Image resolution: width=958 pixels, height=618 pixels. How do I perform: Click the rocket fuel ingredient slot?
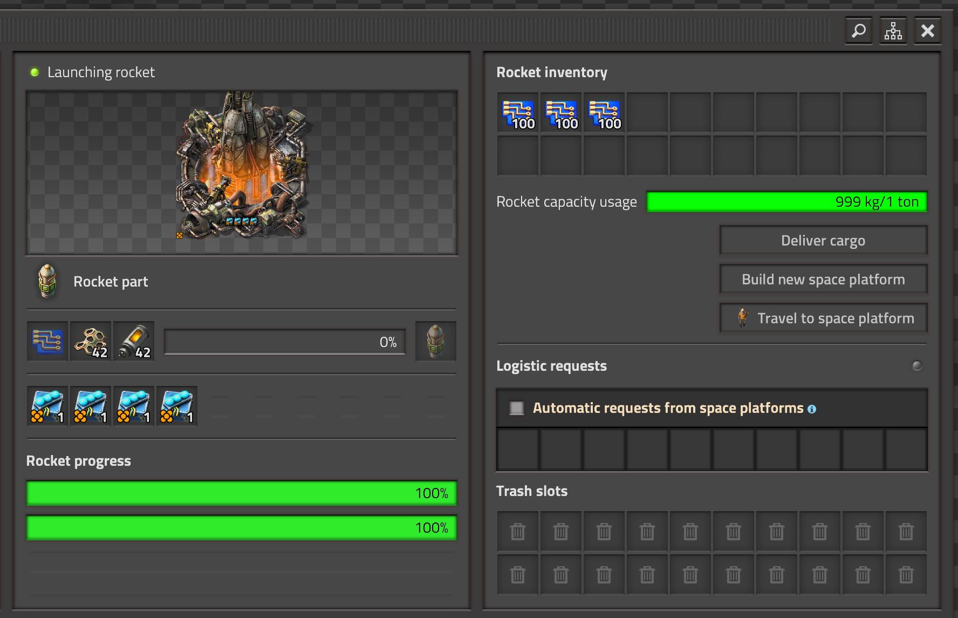pyautogui.click(x=134, y=342)
